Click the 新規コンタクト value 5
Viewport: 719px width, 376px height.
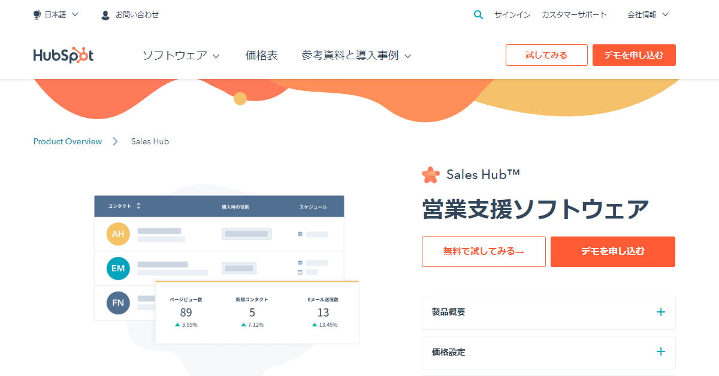[252, 313]
